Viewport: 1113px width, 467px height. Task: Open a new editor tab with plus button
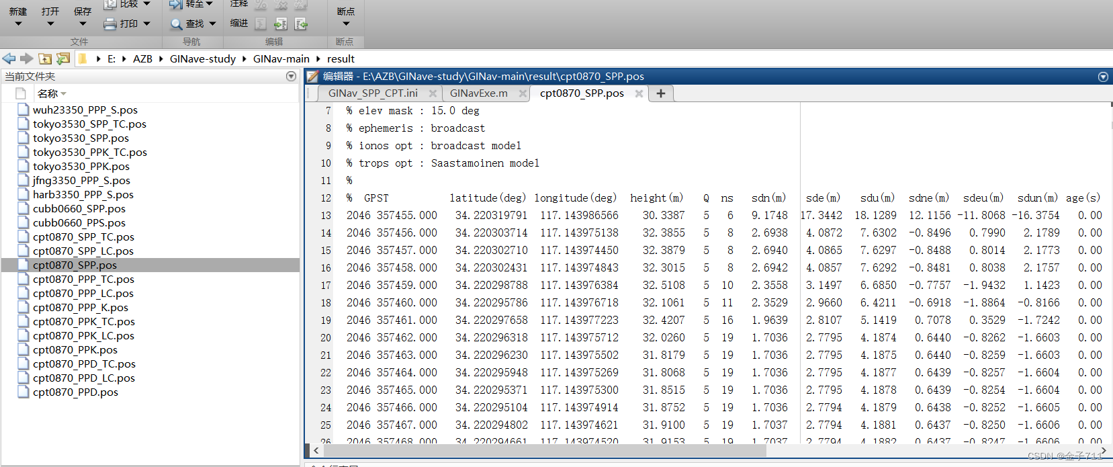[661, 93]
